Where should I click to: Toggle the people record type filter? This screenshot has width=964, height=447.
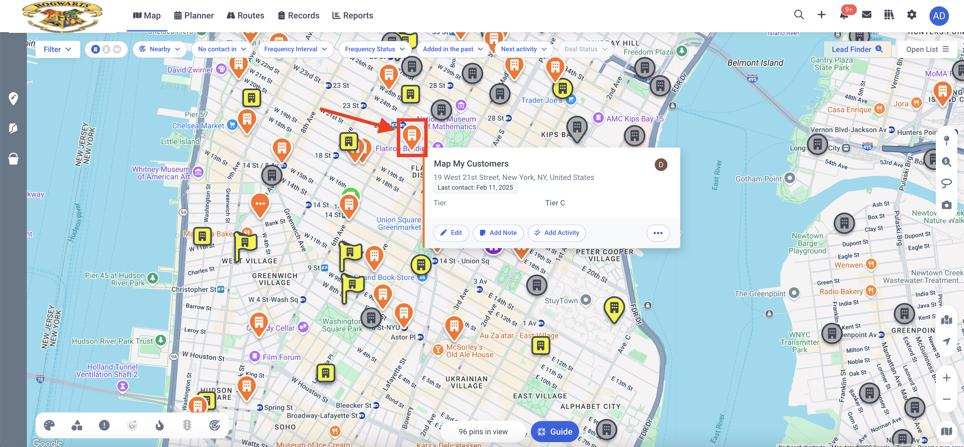[x=106, y=49]
